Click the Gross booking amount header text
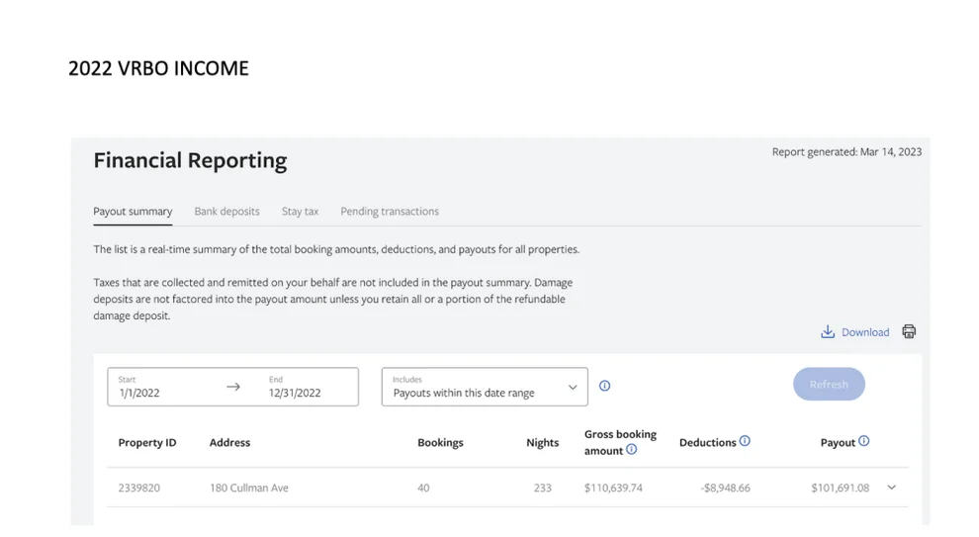The height and width of the screenshot is (537, 979). point(620,442)
